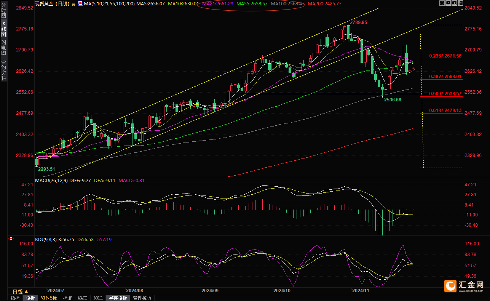
Task: Click the right axis price 2552.06
Action: [x=473, y=92]
